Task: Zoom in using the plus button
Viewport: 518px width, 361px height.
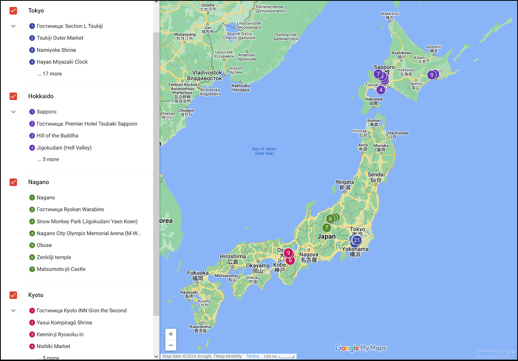Action: (171, 334)
